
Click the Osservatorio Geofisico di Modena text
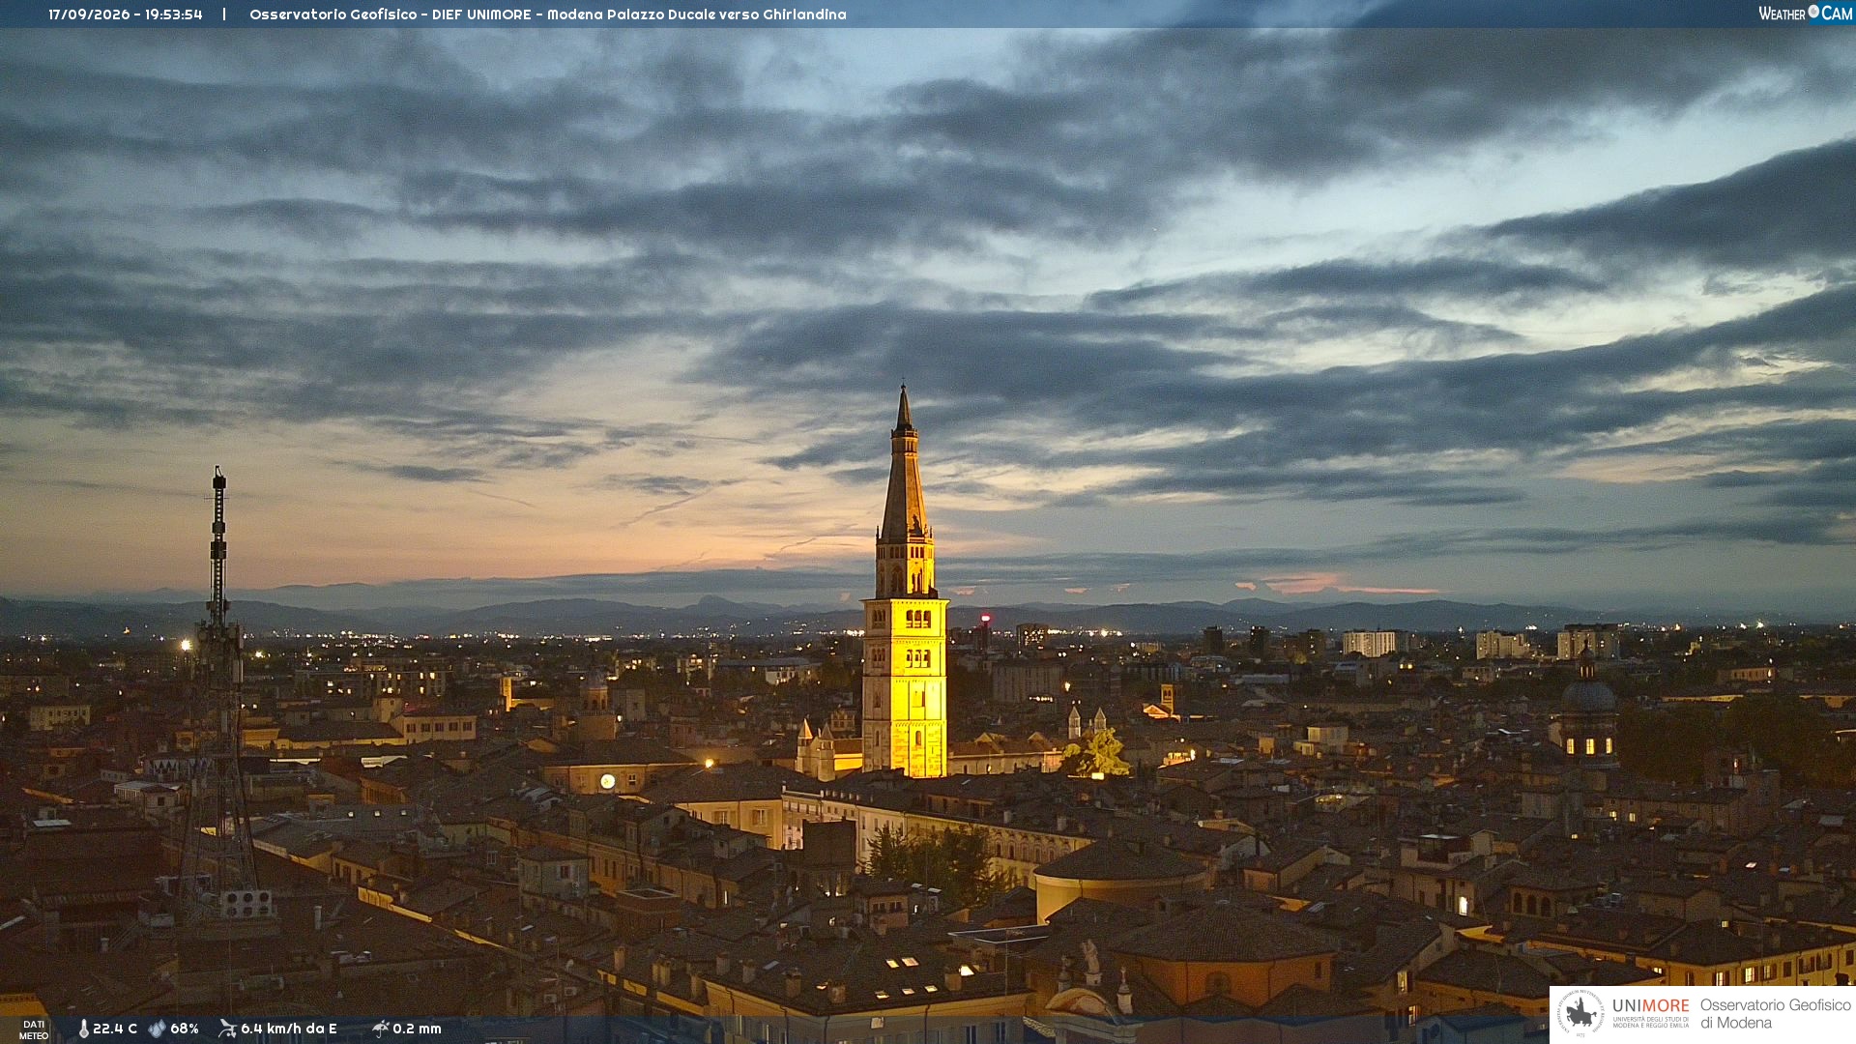(x=1775, y=1014)
